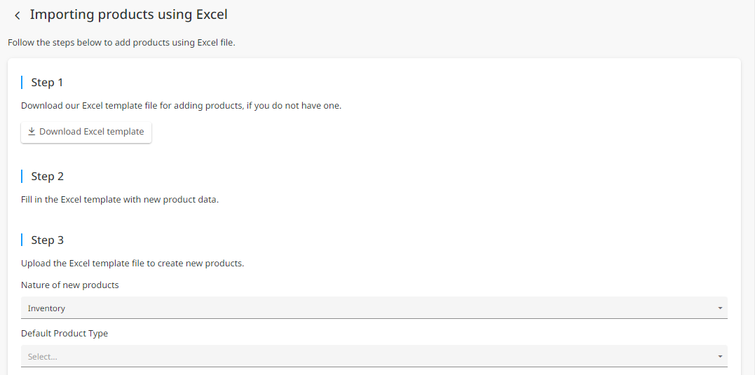This screenshot has height=375, width=755.
Task: Click the Upload the Excel template file text
Action: tap(132, 264)
